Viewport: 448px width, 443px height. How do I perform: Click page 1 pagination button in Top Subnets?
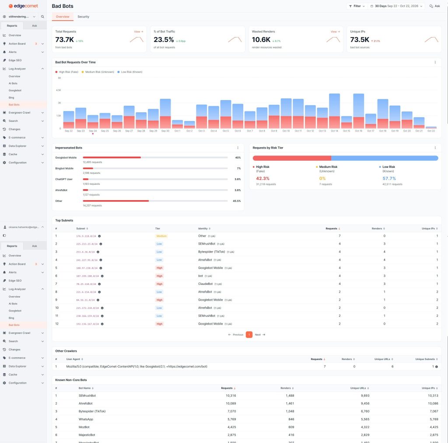tap(249, 335)
